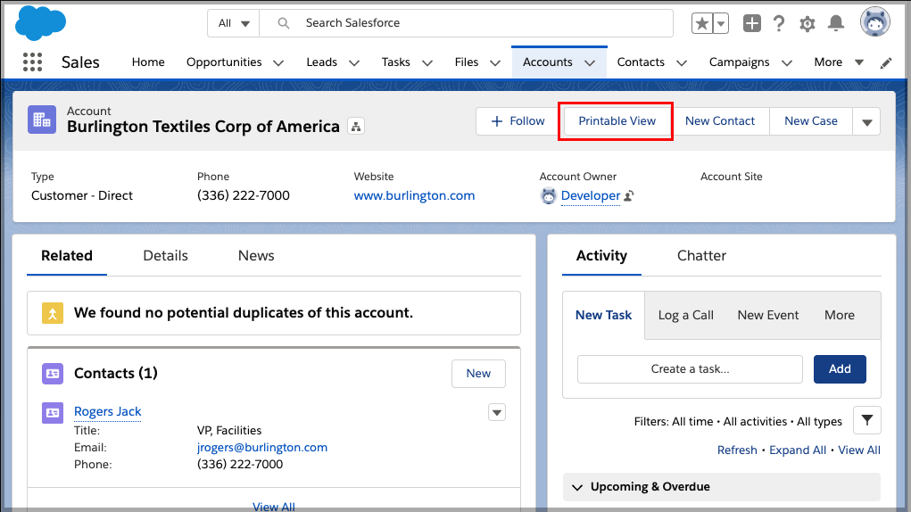Image resolution: width=911 pixels, height=512 pixels.
Task: Click the Favorites star icon
Action: pos(702,24)
